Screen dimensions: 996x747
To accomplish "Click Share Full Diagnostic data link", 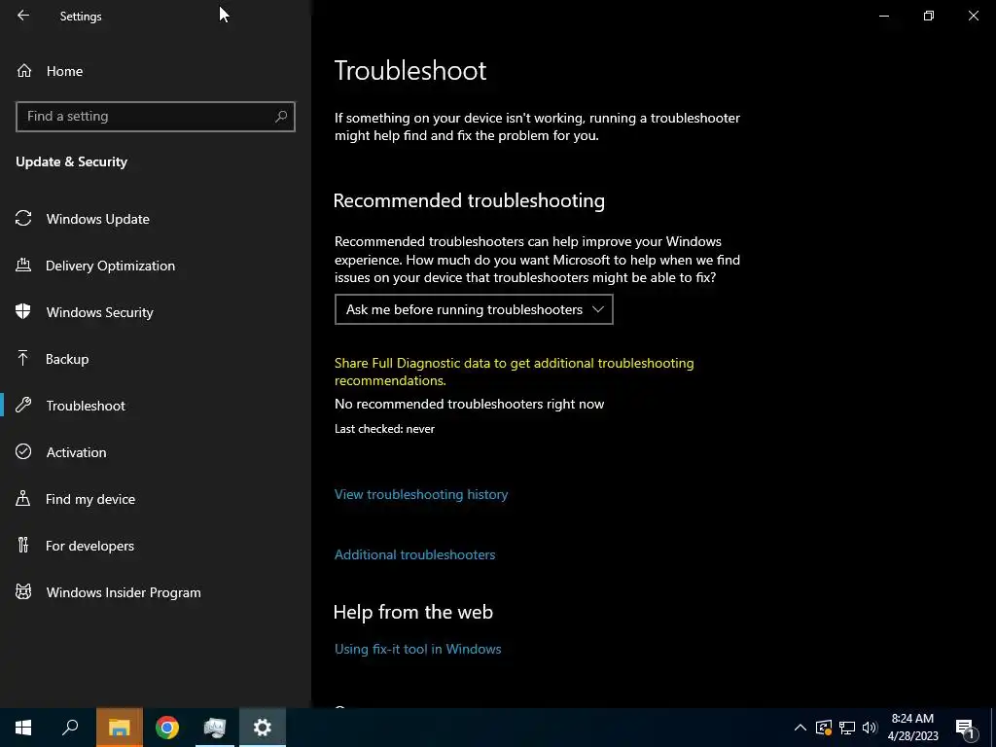I will [x=514, y=372].
